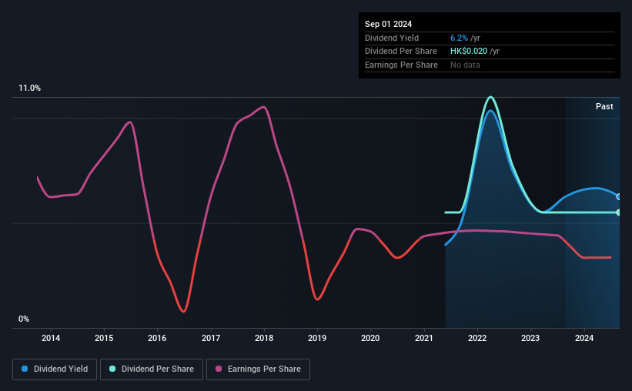This screenshot has height=391, width=632.
Task: Click the HK$0.020 dividend per share value
Action: coord(469,52)
